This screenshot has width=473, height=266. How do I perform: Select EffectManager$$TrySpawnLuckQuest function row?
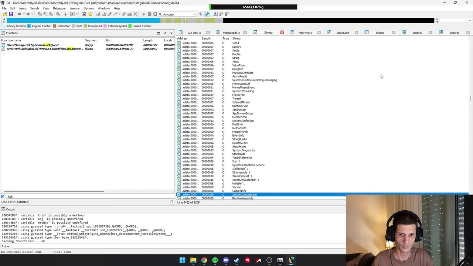(88, 45)
